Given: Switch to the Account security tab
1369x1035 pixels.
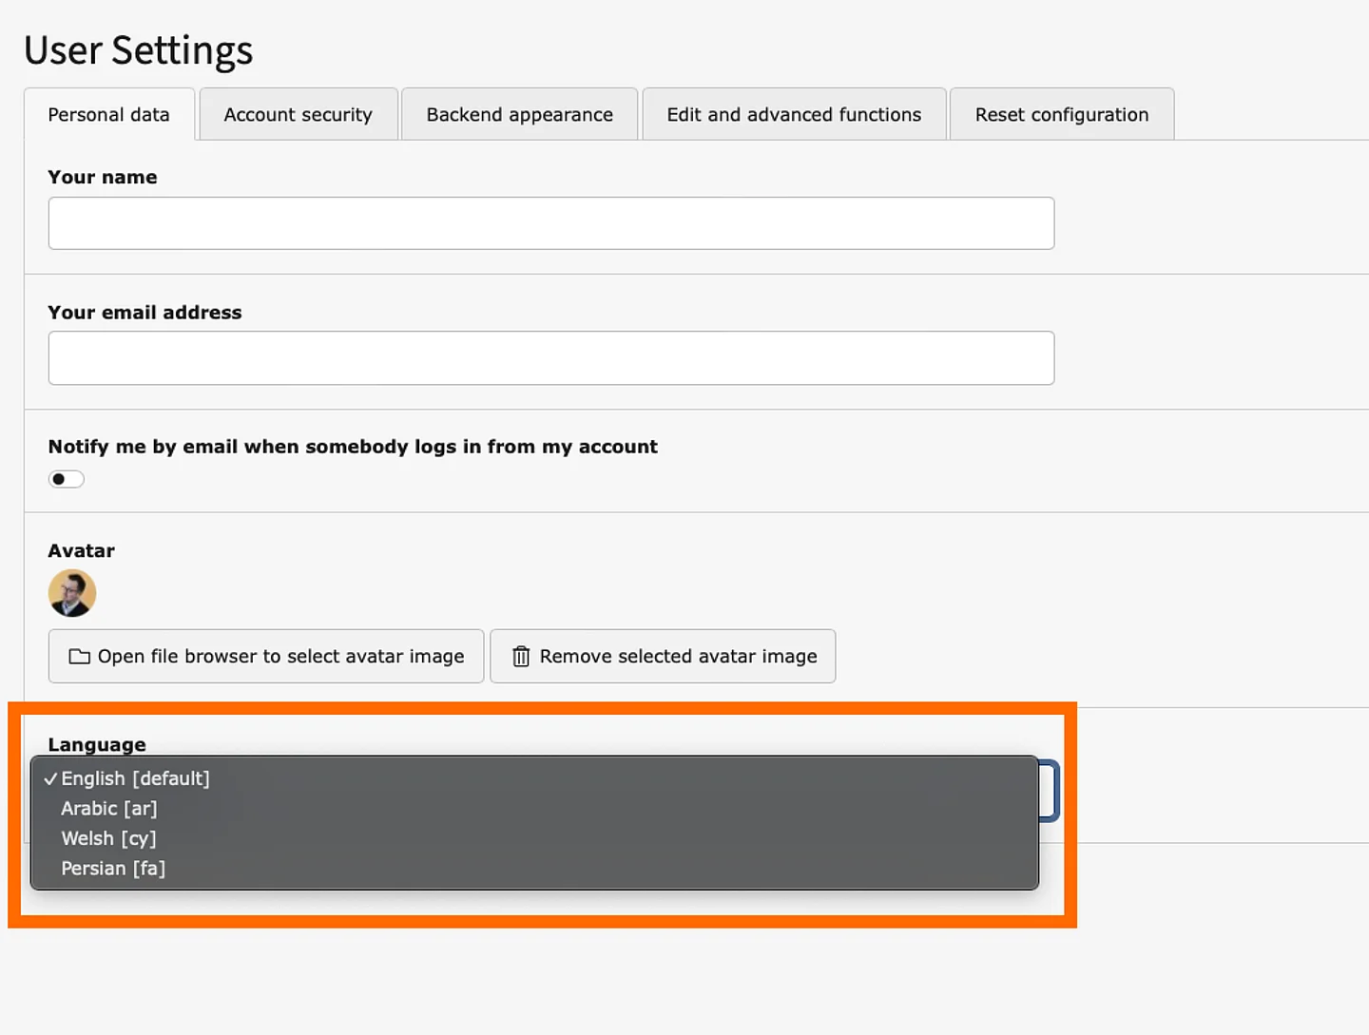Looking at the screenshot, I should tap(298, 114).
